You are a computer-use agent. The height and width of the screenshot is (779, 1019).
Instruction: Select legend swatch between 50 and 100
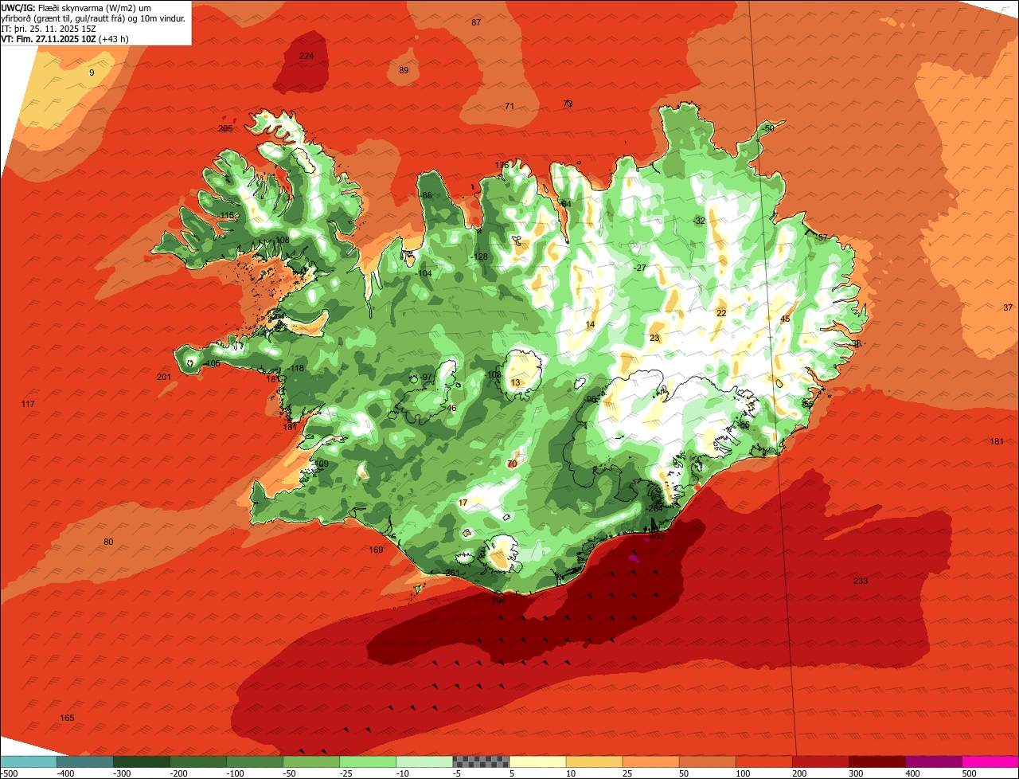[x=707, y=761]
